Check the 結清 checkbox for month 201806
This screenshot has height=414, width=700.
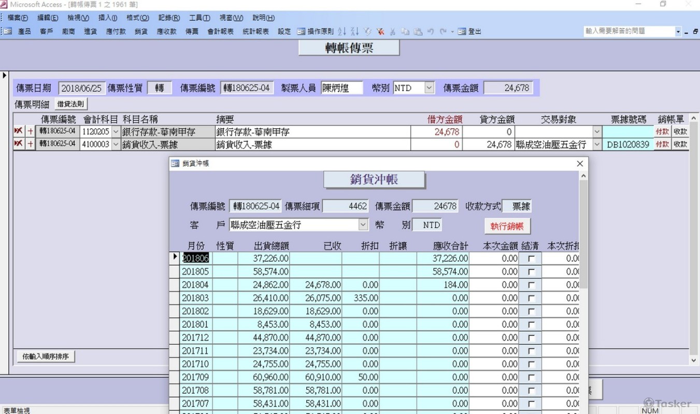[531, 258]
